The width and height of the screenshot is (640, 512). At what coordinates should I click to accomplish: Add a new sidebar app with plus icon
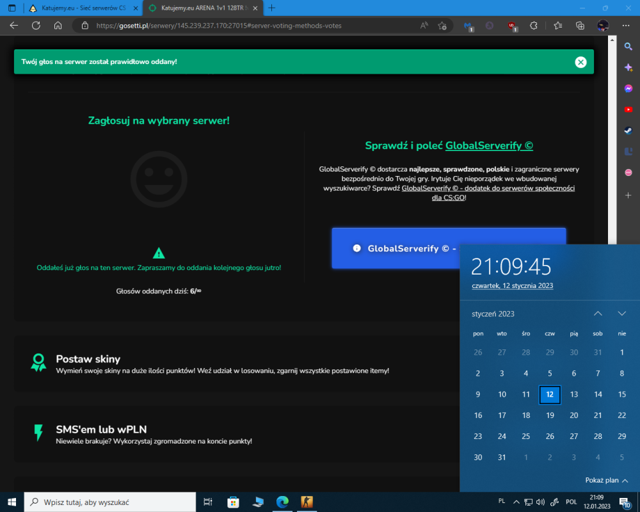(628, 195)
